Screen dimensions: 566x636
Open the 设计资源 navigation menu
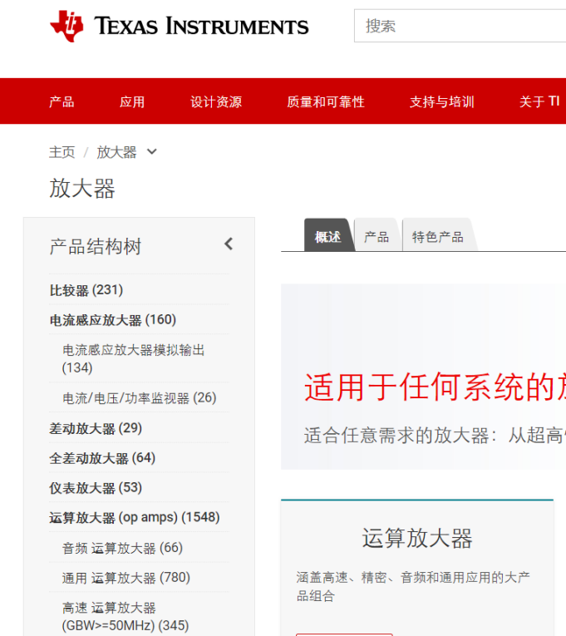(216, 101)
